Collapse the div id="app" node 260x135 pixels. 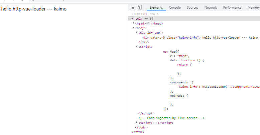point(137,32)
